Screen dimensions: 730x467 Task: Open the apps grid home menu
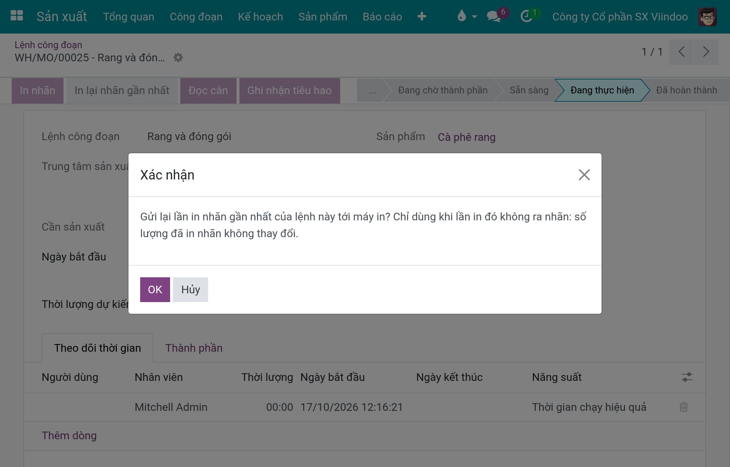click(x=17, y=16)
